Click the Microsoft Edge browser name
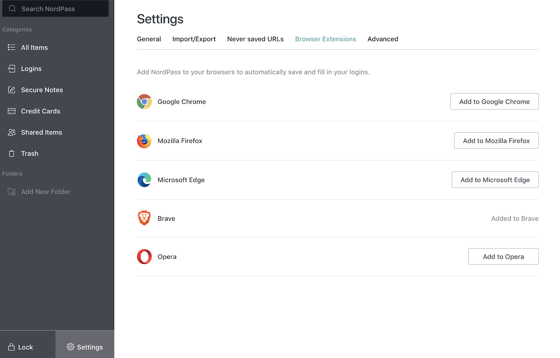560x358 pixels. coord(181,180)
